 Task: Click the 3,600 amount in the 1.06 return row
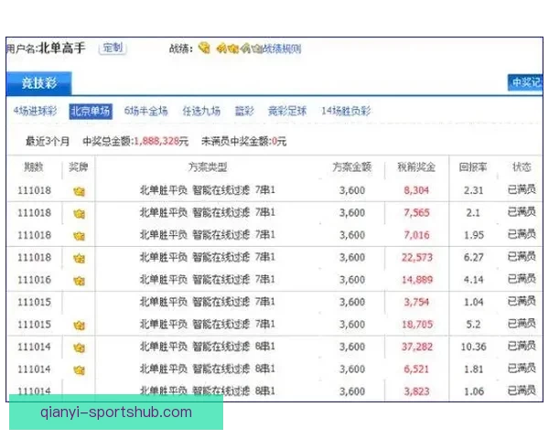[352, 391]
